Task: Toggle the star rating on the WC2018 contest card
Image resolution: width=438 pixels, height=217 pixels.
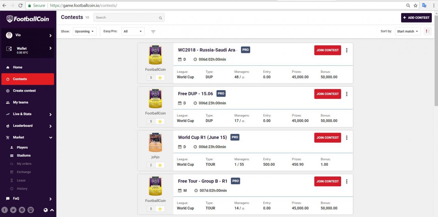Action: (160, 78)
